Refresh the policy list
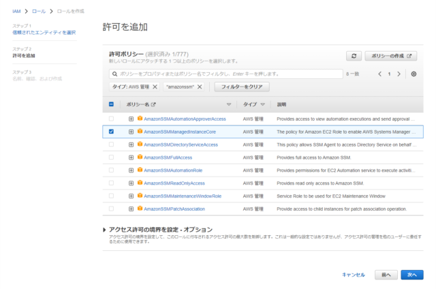The height and width of the screenshot is (289, 436). click(354, 56)
